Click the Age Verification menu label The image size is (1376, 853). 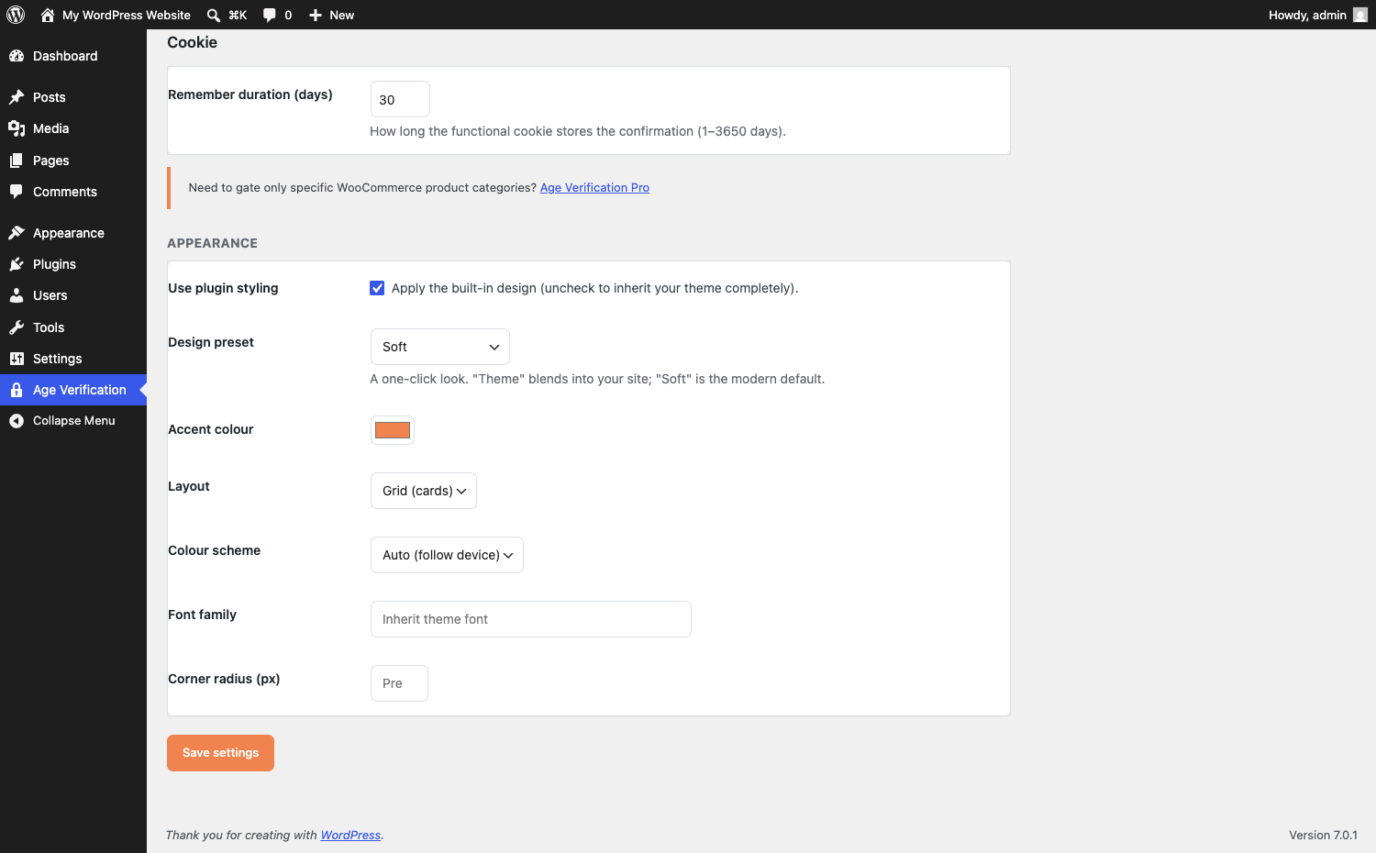80,390
